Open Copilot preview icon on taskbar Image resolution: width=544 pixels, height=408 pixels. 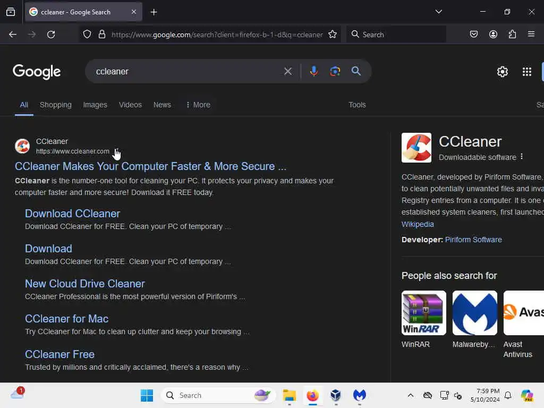click(527, 395)
